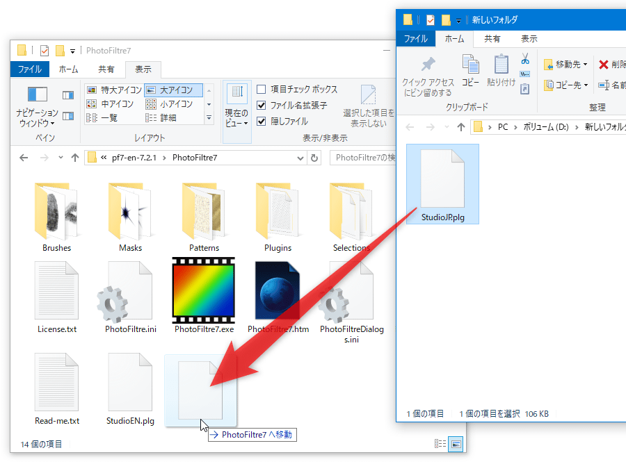
Task: Click the Copy icon in Clipboard group
Action: click(471, 71)
